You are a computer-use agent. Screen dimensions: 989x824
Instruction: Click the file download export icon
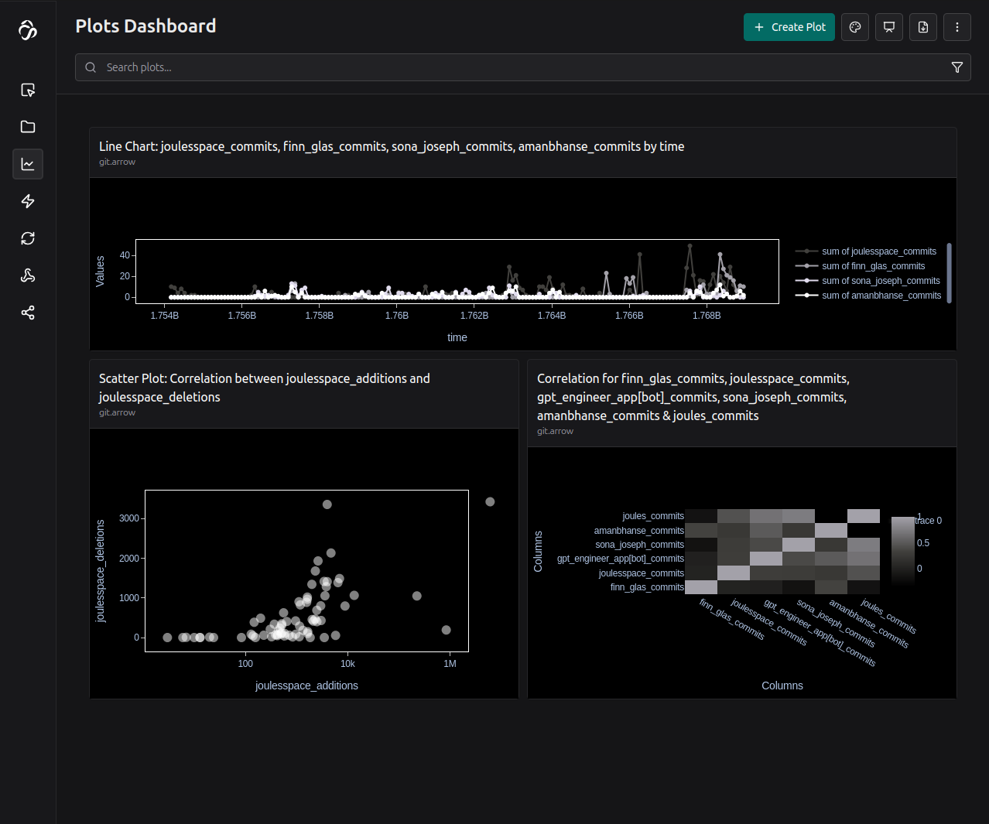tap(923, 27)
